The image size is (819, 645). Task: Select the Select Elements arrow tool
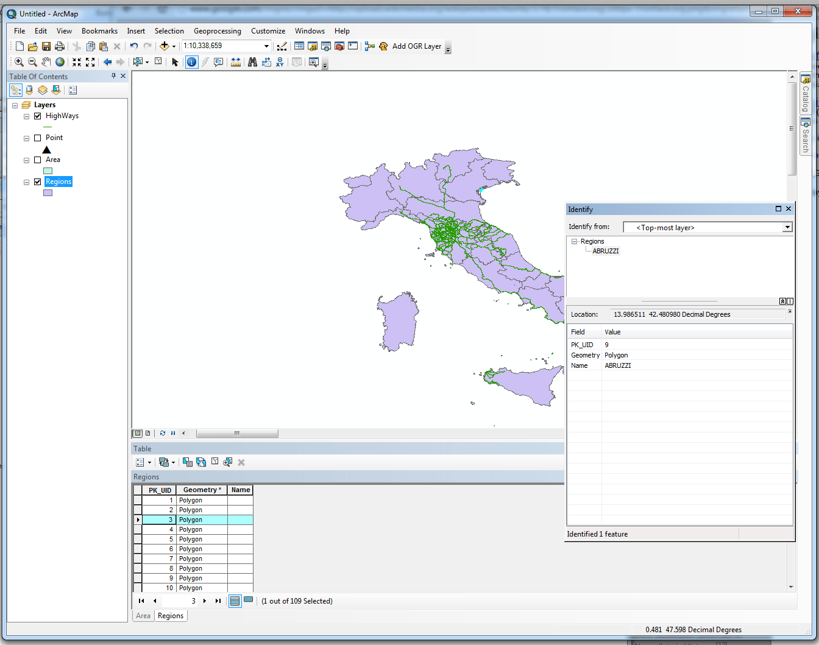(175, 62)
